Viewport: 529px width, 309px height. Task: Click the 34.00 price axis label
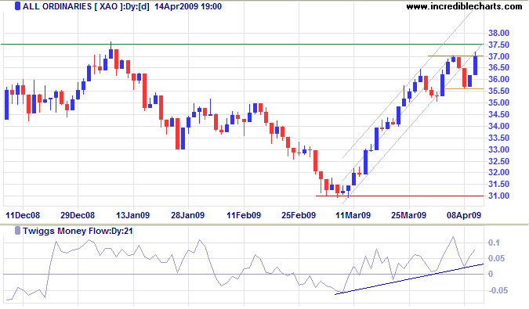tap(498, 126)
